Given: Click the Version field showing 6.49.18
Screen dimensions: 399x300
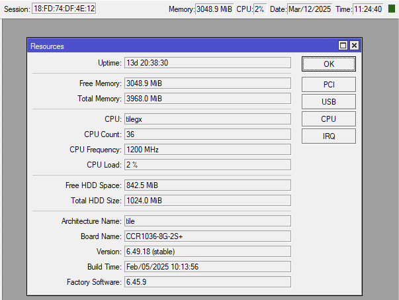Looking at the screenshot, I should click(x=207, y=251).
